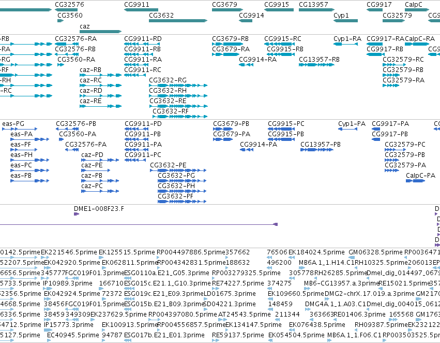The image size is (440, 343).
Task: Select transcript caz-RD
Action: tap(100, 96)
